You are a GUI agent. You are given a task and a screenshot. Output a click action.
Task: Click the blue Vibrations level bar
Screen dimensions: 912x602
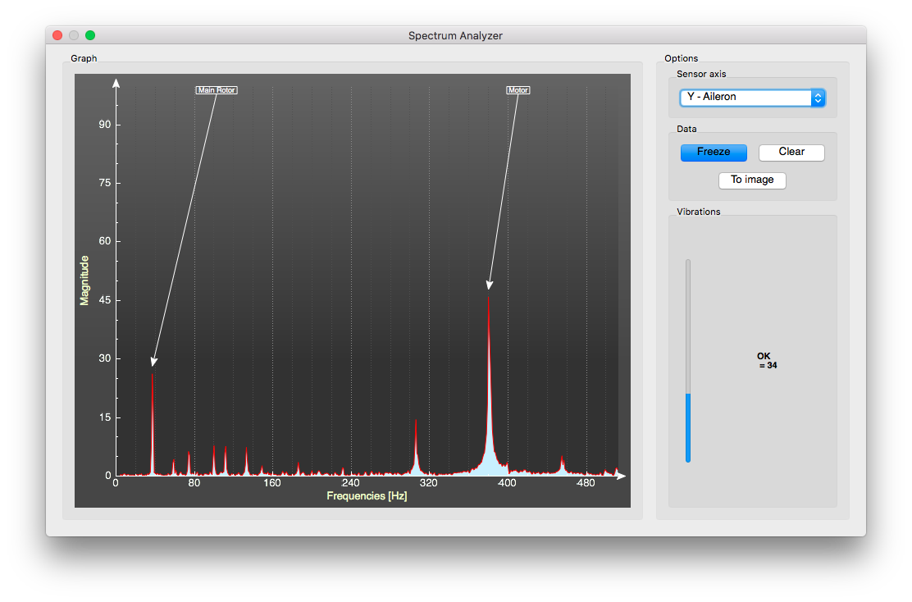tap(688, 426)
